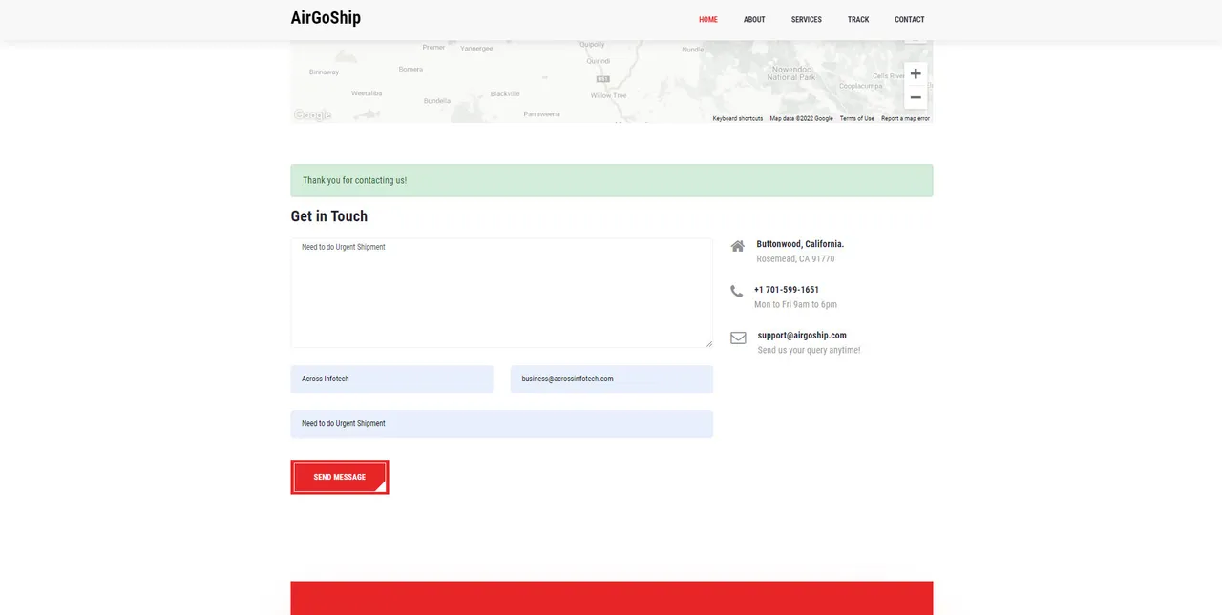The height and width of the screenshot is (615, 1222).
Task: Click the name field with Across Infotech
Action: (x=391, y=379)
